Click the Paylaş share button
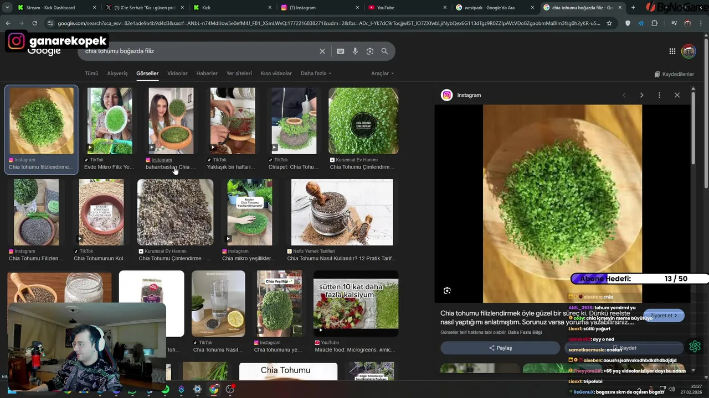This screenshot has height=398, width=709. pos(500,348)
